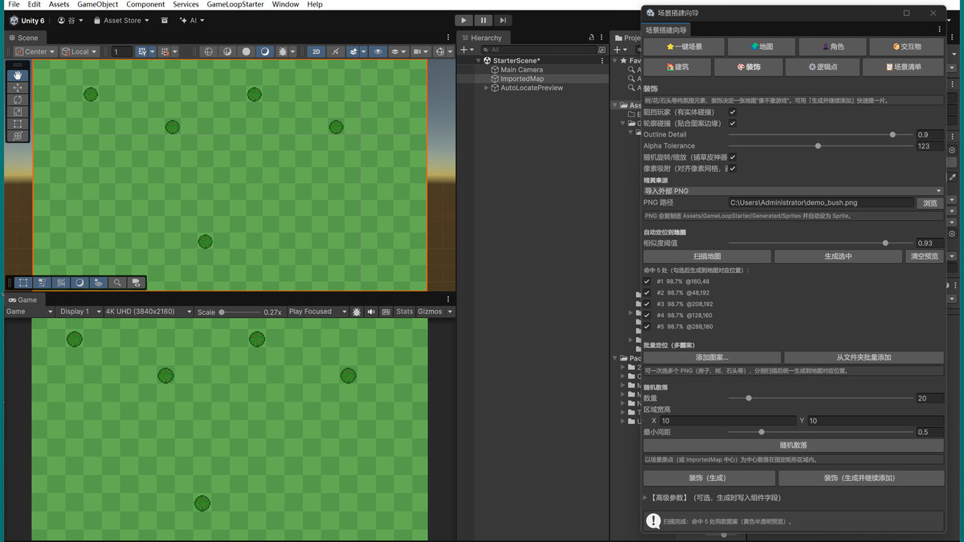Uncheck 阻挡玩家 checkbox
The image size is (964, 542).
pos(733,112)
